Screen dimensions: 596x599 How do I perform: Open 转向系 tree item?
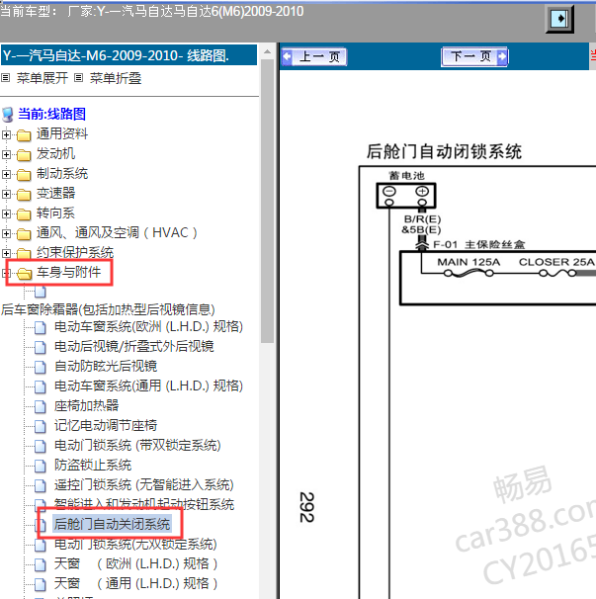pos(55,214)
